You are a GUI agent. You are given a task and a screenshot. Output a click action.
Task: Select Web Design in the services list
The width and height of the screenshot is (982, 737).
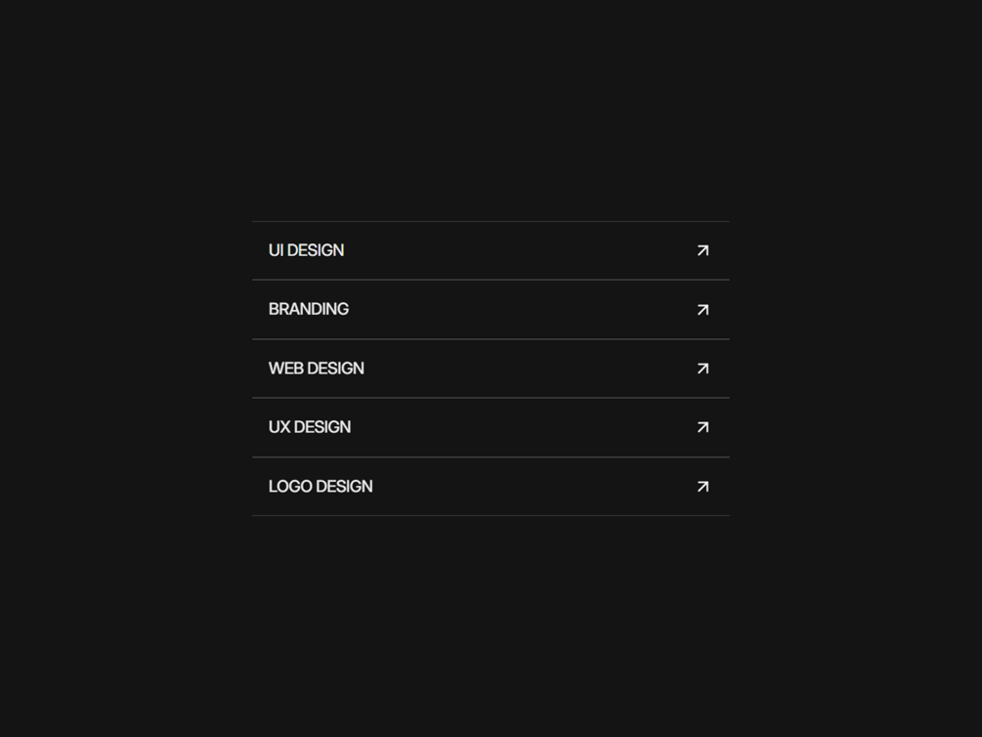[491, 368]
